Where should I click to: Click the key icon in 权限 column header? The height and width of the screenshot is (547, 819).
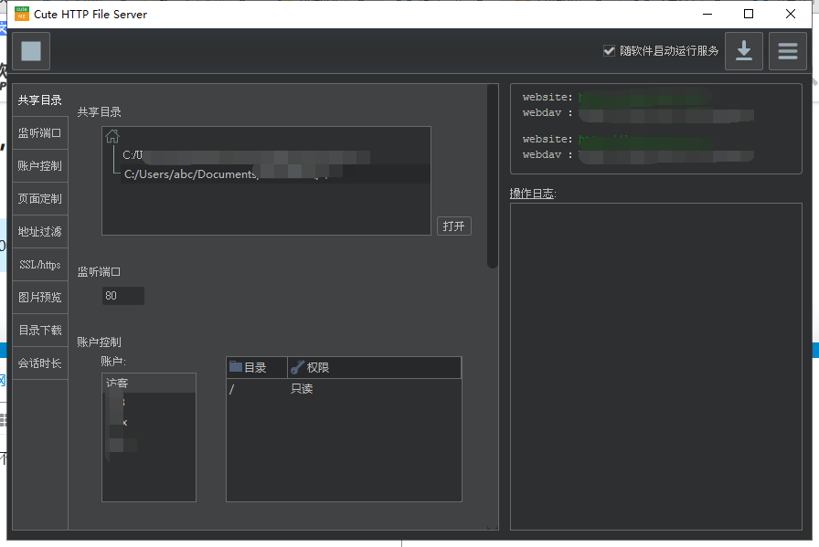[x=297, y=367]
